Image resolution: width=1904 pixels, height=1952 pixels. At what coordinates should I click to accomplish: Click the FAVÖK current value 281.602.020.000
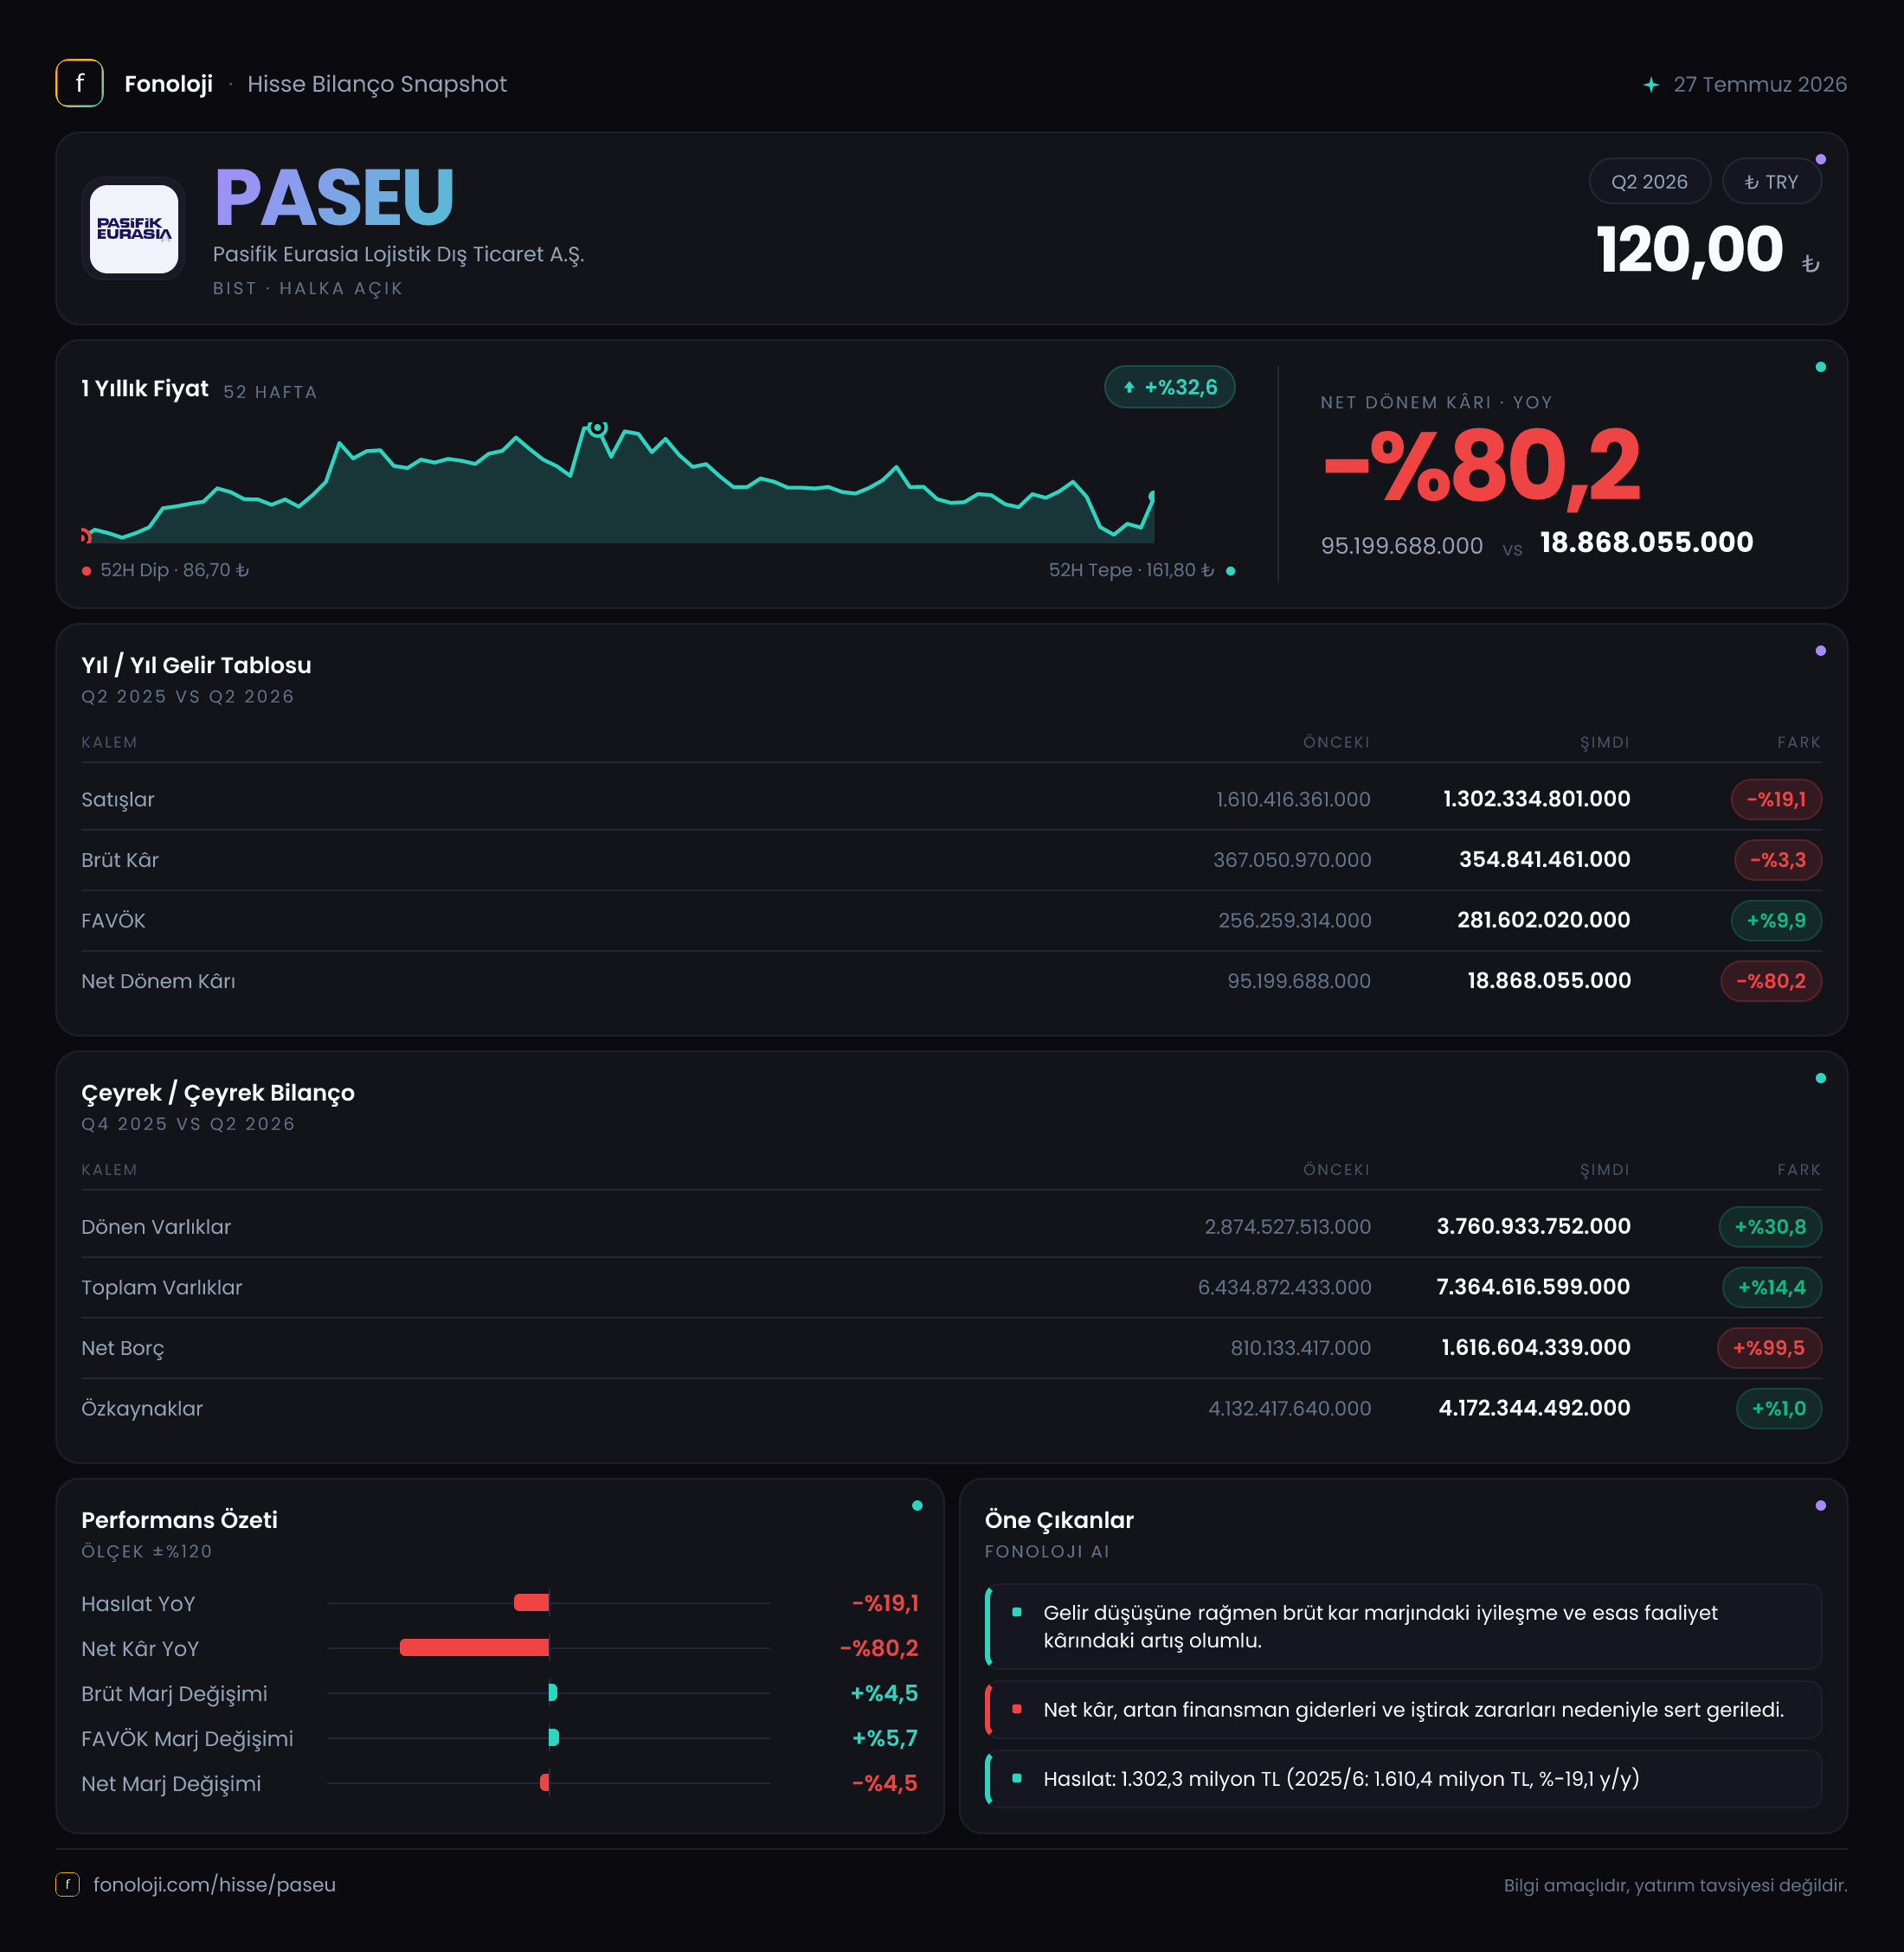click(x=1543, y=920)
